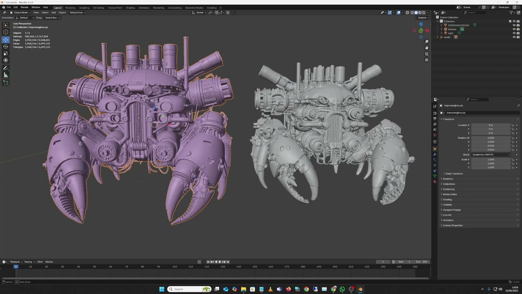This screenshot has width=522, height=294.
Task: Hide the Light object in viewport
Action: click(x=514, y=33)
